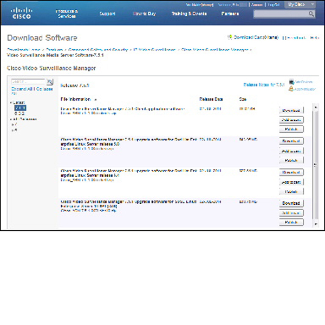The height and width of the screenshot is (325, 325).
Task: Click the Cisco logo
Action: tap(22, 13)
